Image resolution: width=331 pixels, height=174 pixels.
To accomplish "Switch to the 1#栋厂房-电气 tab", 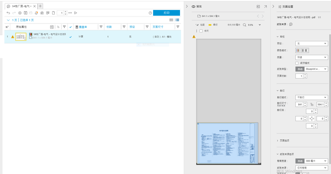I will (x=20, y=6).
